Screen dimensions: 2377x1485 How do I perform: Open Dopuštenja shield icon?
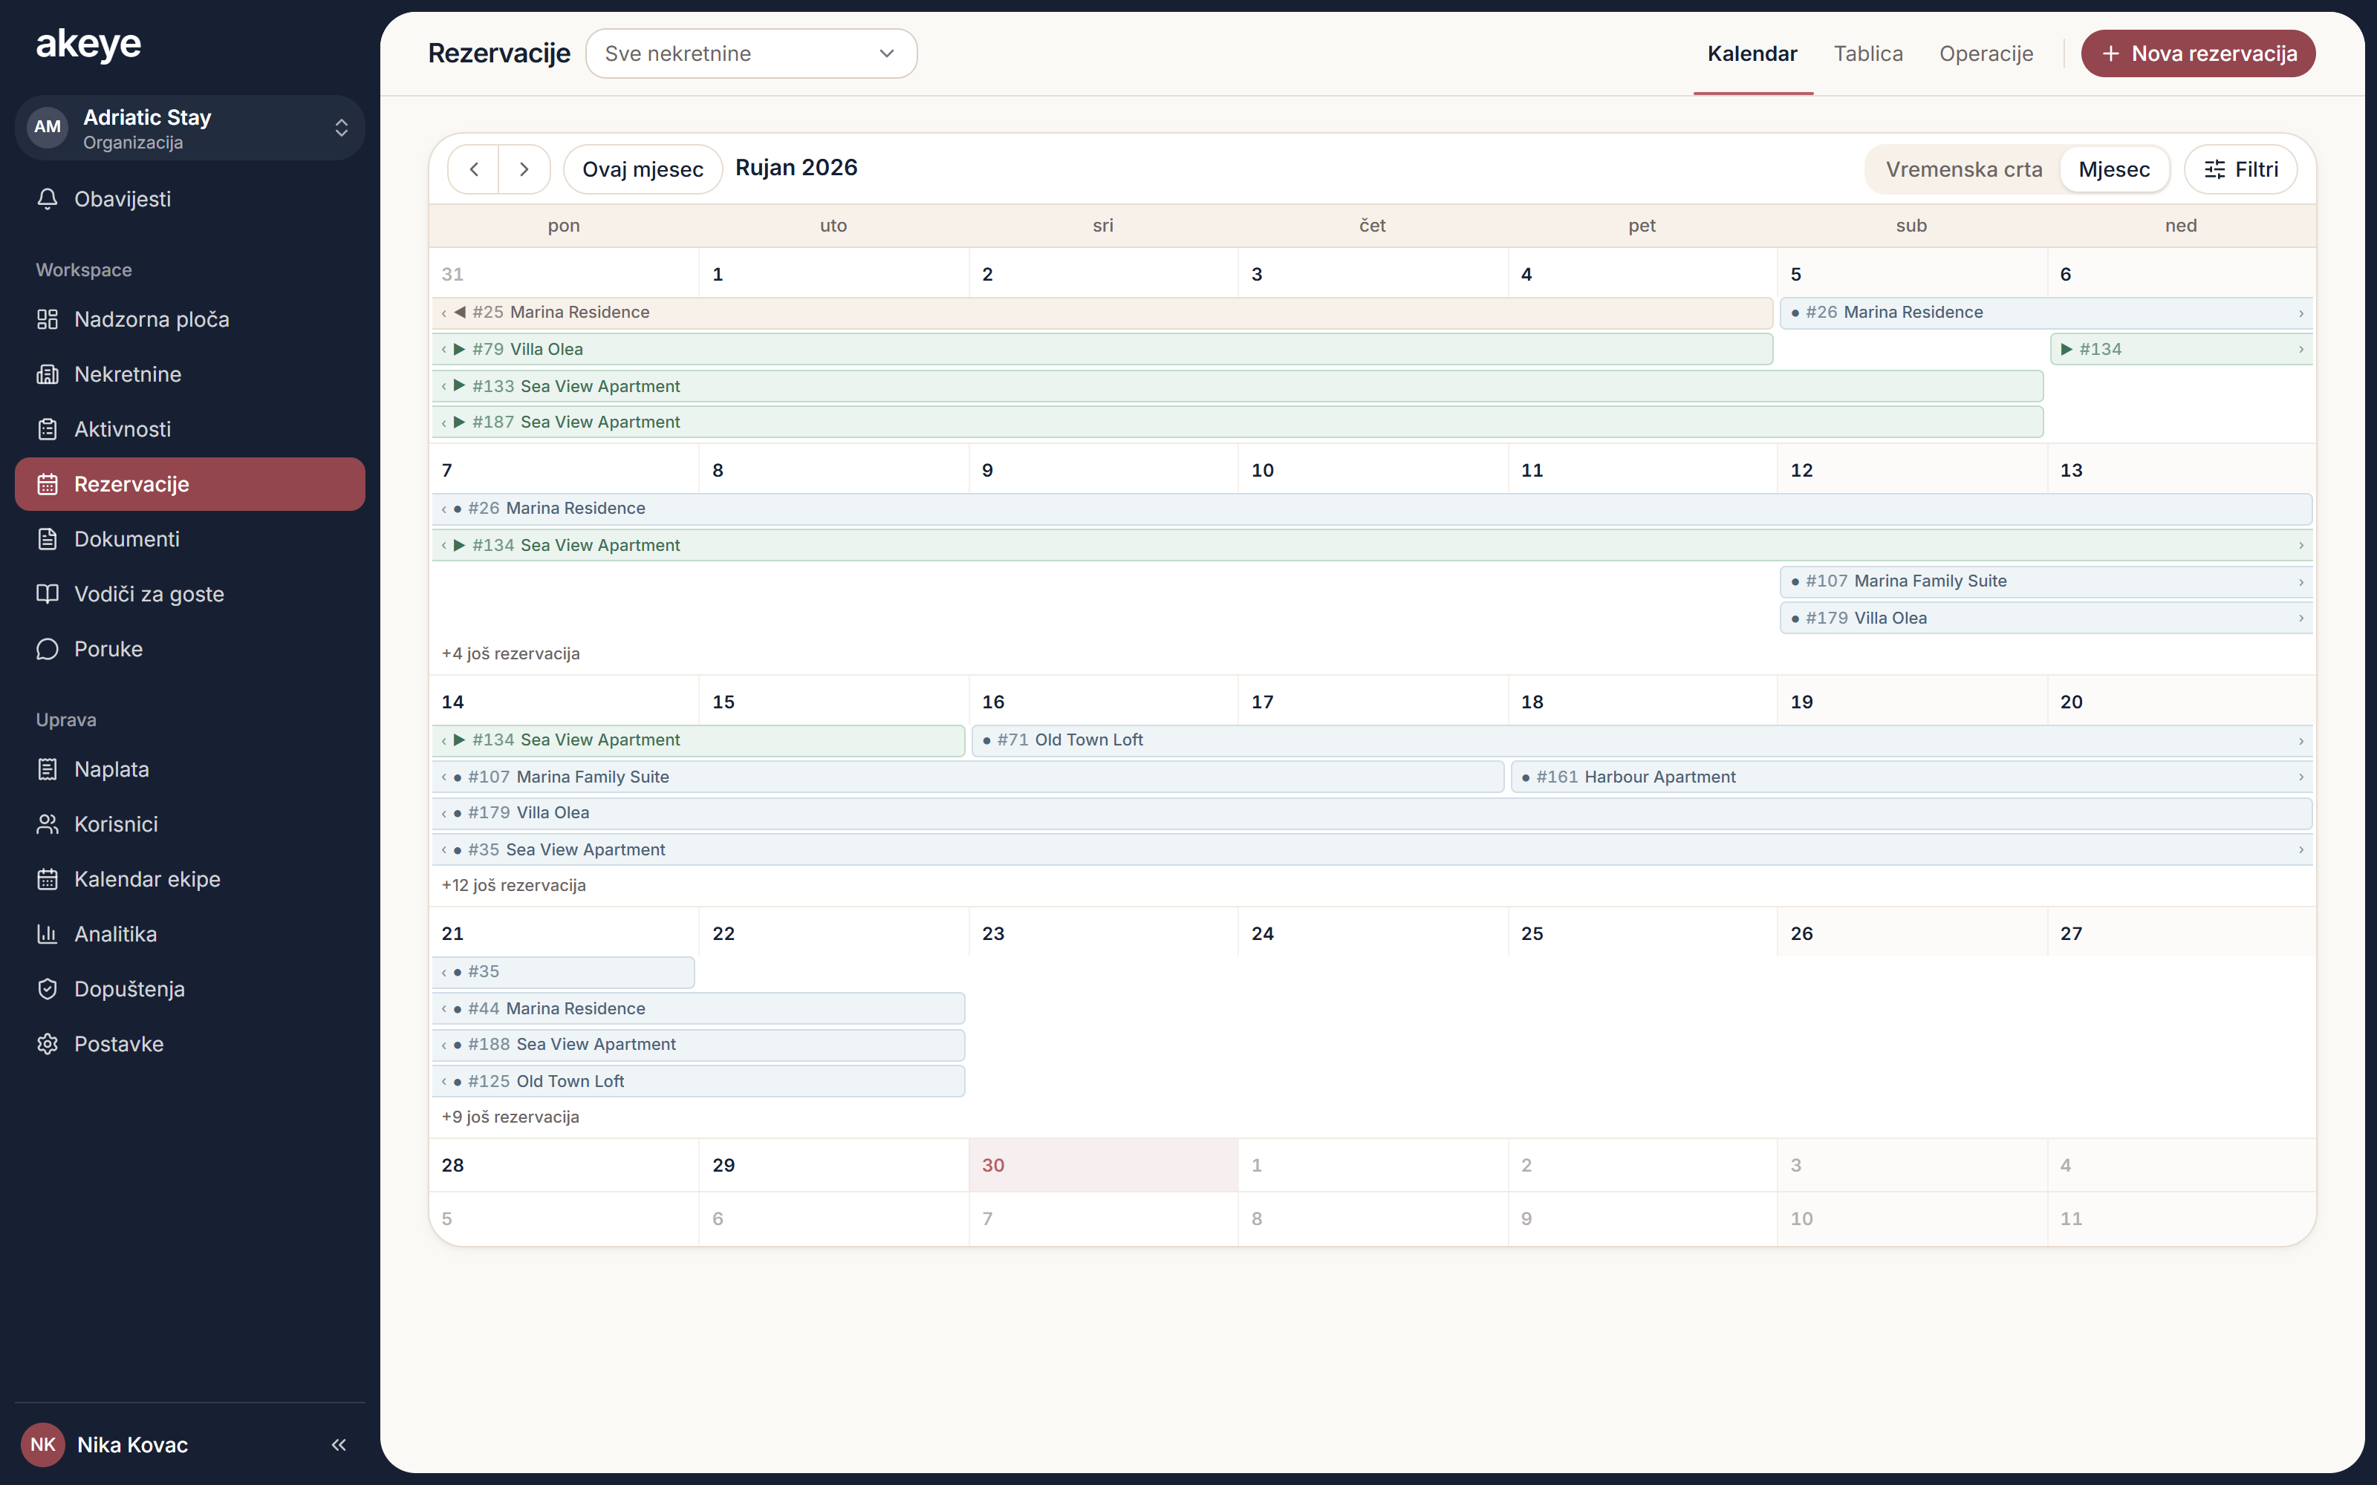tap(47, 989)
